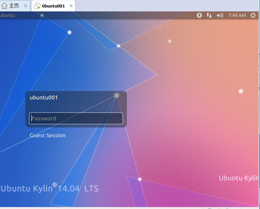This screenshot has height=209, width=260.
Task: Open the sound volume indicator
Action: [220, 15]
